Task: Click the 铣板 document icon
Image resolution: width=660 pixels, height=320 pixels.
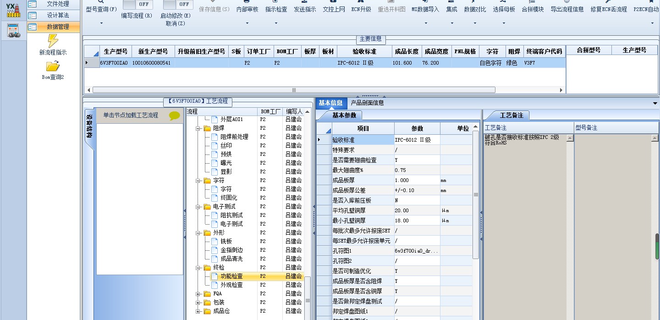Action: pyautogui.click(x=214, y=241)
